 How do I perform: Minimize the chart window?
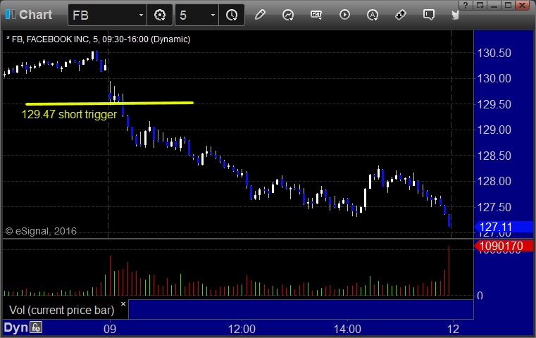click(494, 5)
